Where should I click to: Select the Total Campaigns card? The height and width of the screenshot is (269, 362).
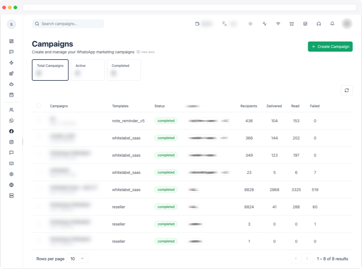click(50, 70)
